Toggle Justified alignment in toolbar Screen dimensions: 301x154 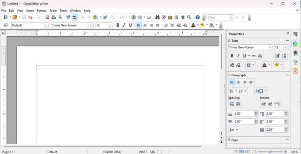coord(158,25)
